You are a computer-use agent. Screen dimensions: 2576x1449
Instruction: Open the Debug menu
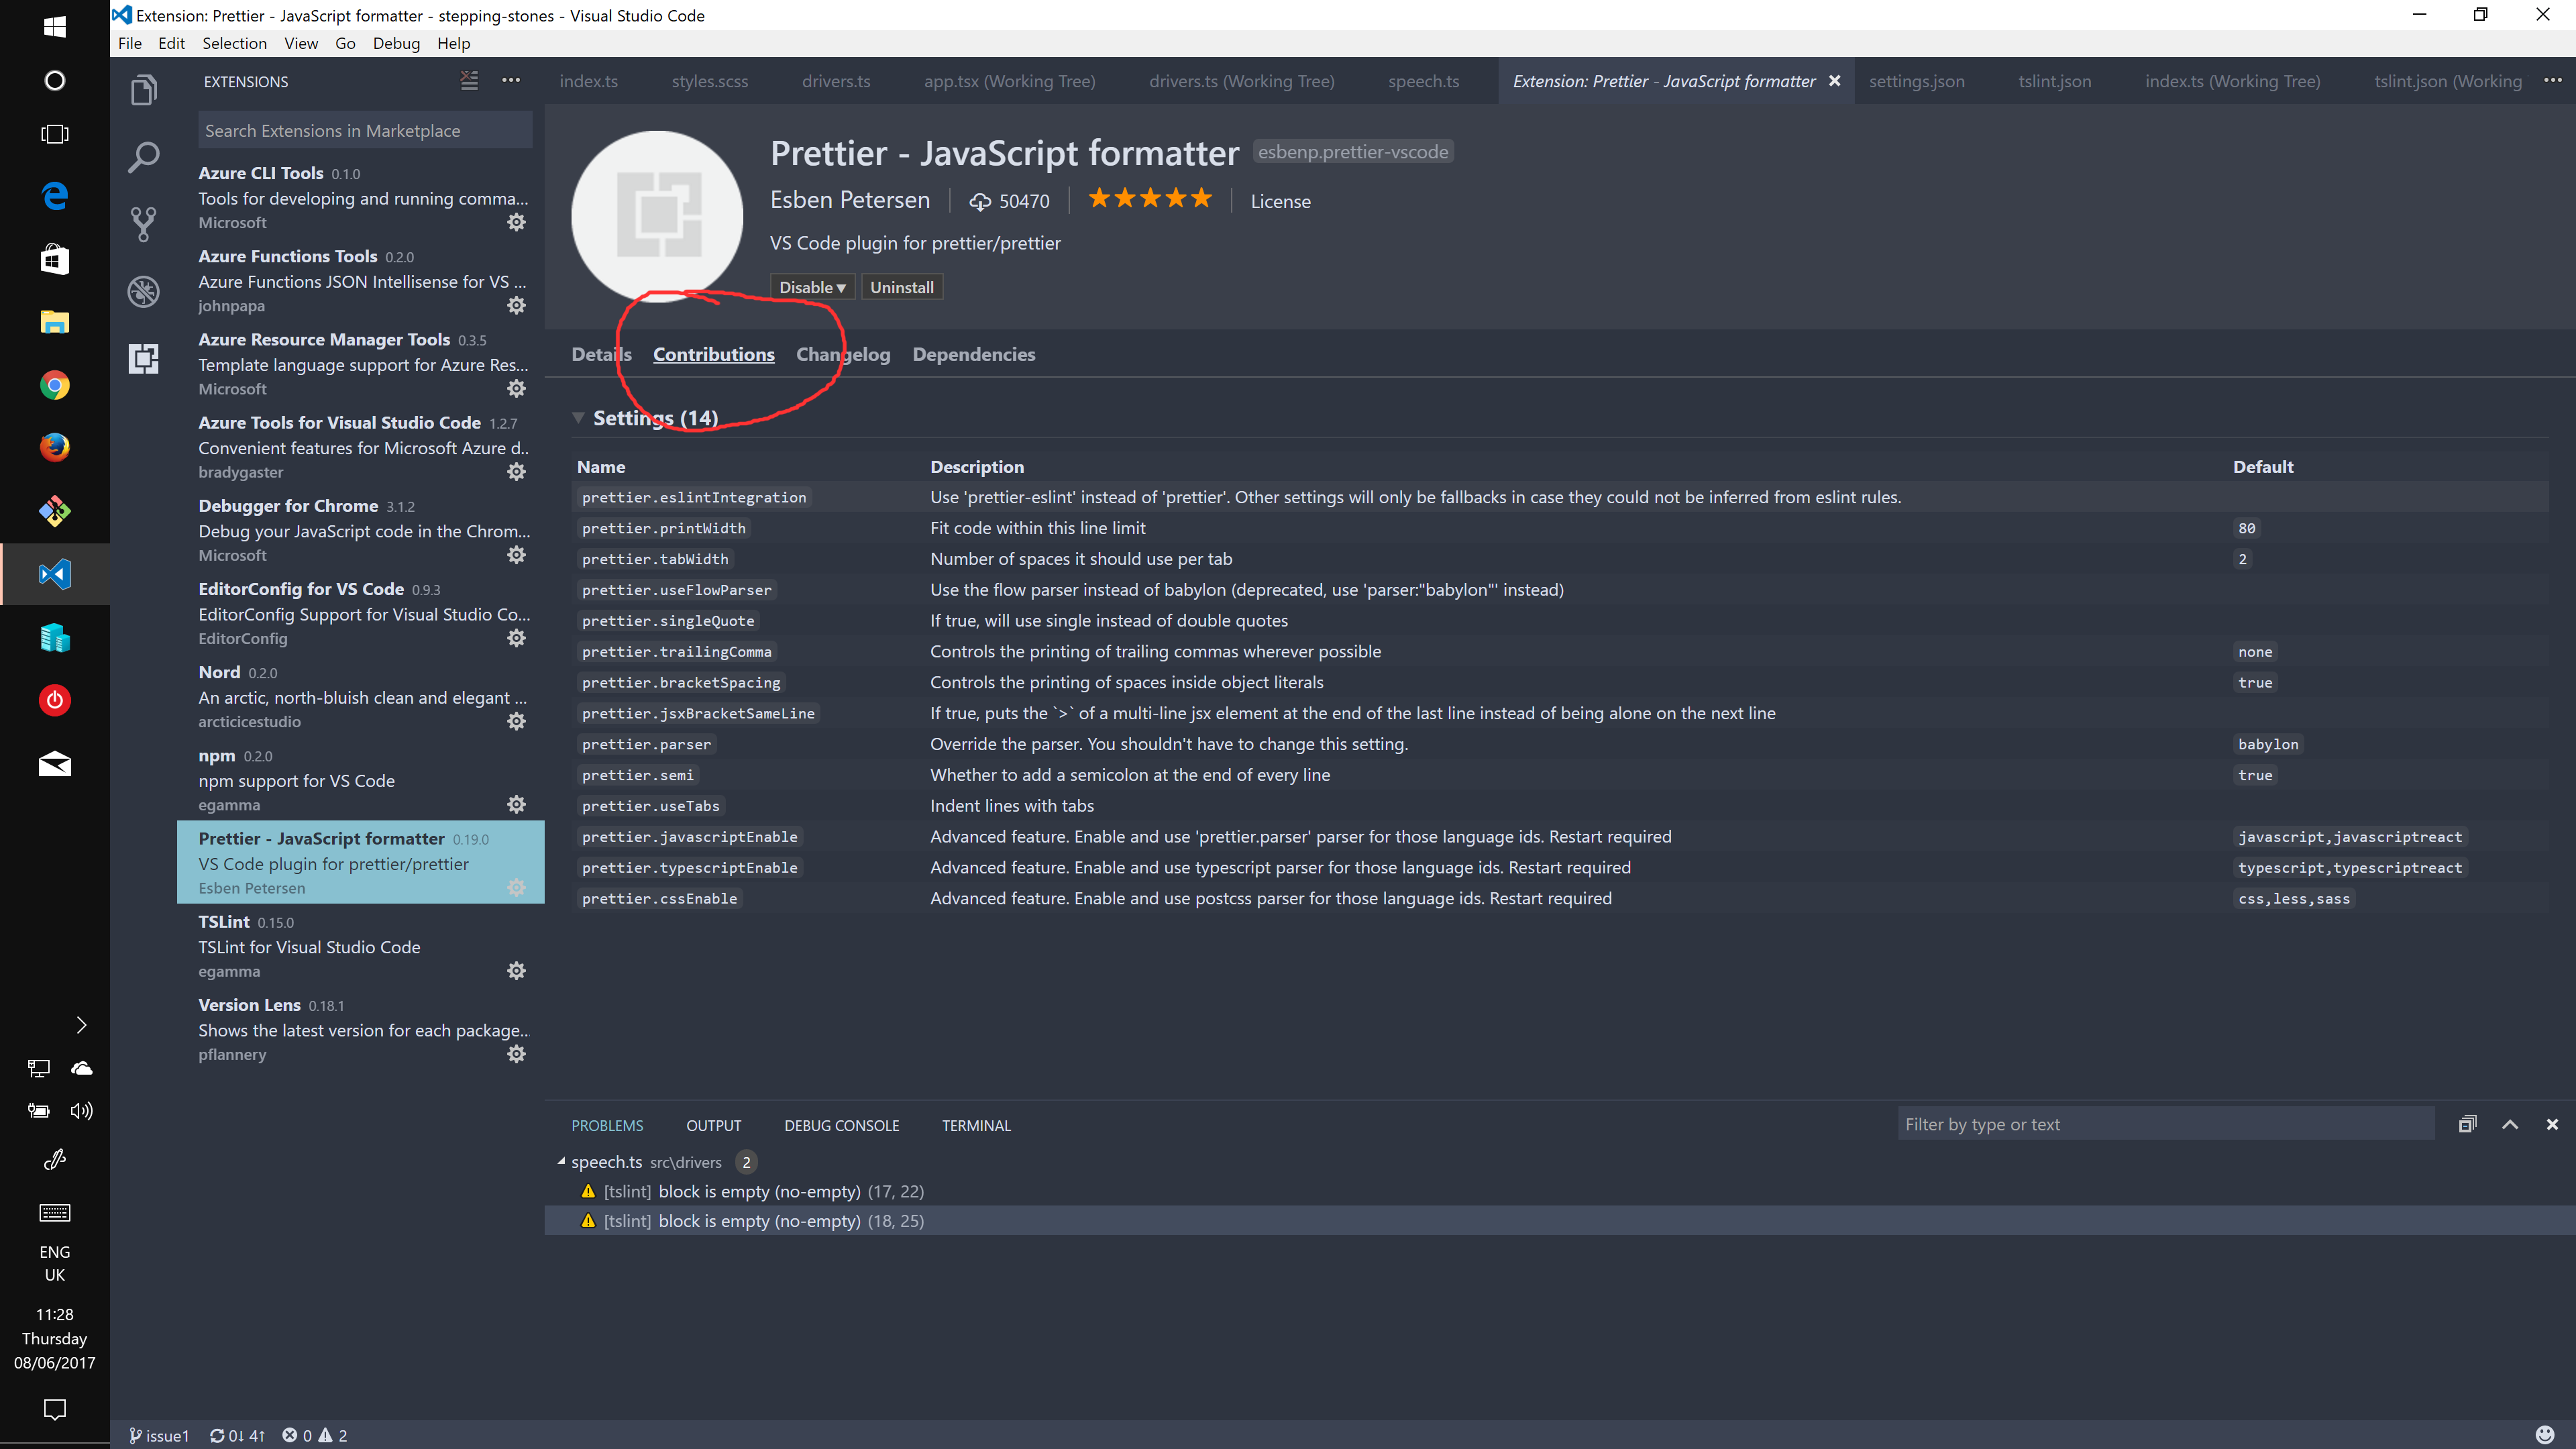click(396, 43)
